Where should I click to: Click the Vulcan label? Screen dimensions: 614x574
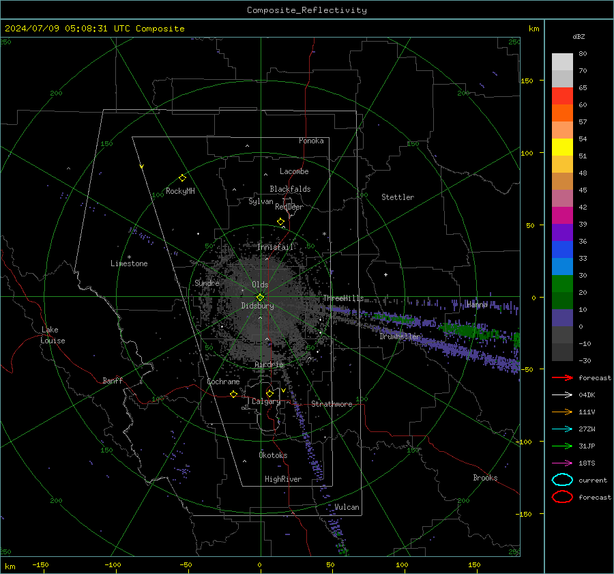(x=347, y=507)
